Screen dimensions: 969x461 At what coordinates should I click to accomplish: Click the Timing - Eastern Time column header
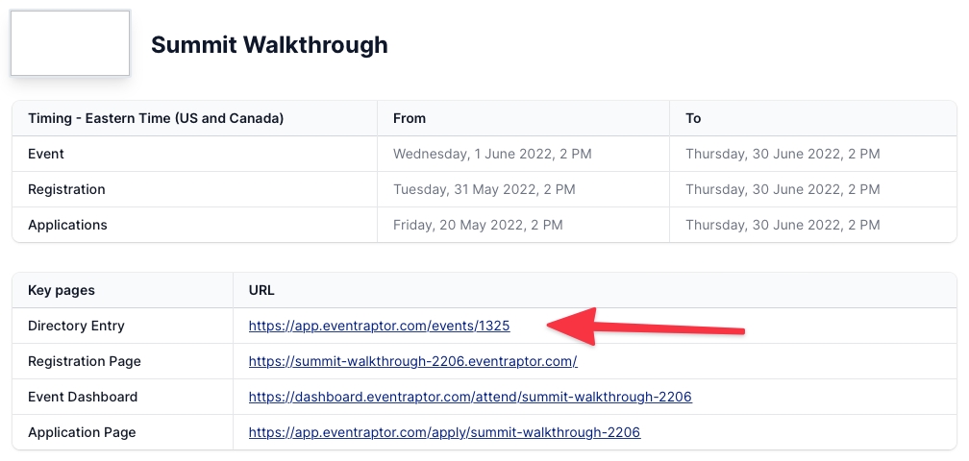click(156, 118)
